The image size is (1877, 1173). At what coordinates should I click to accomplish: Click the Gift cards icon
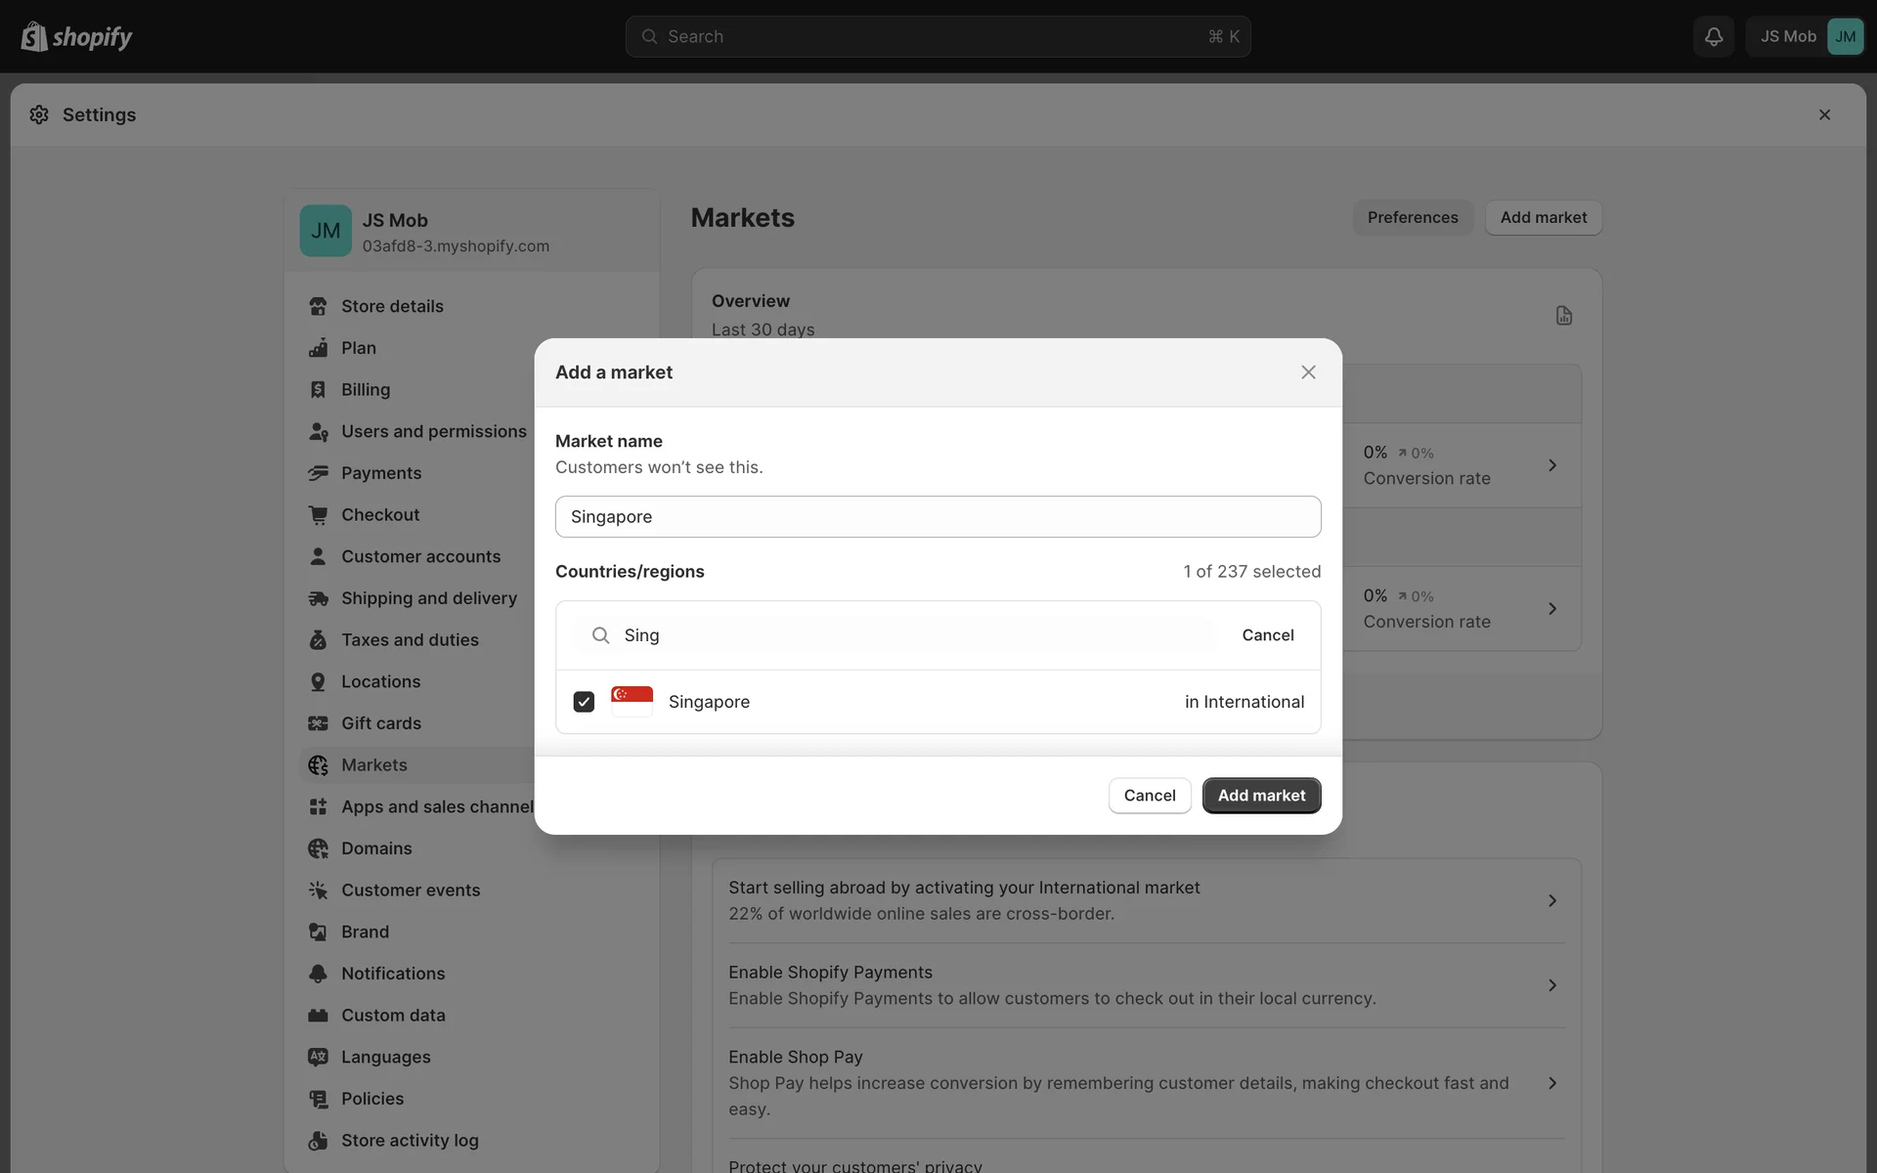point(318,723)
